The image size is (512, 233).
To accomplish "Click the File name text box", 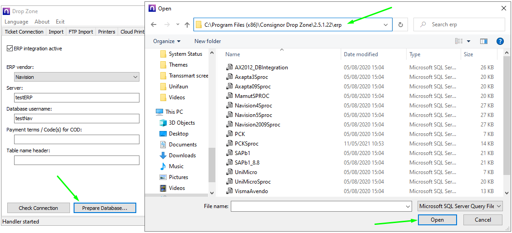I will pos(318,206).
